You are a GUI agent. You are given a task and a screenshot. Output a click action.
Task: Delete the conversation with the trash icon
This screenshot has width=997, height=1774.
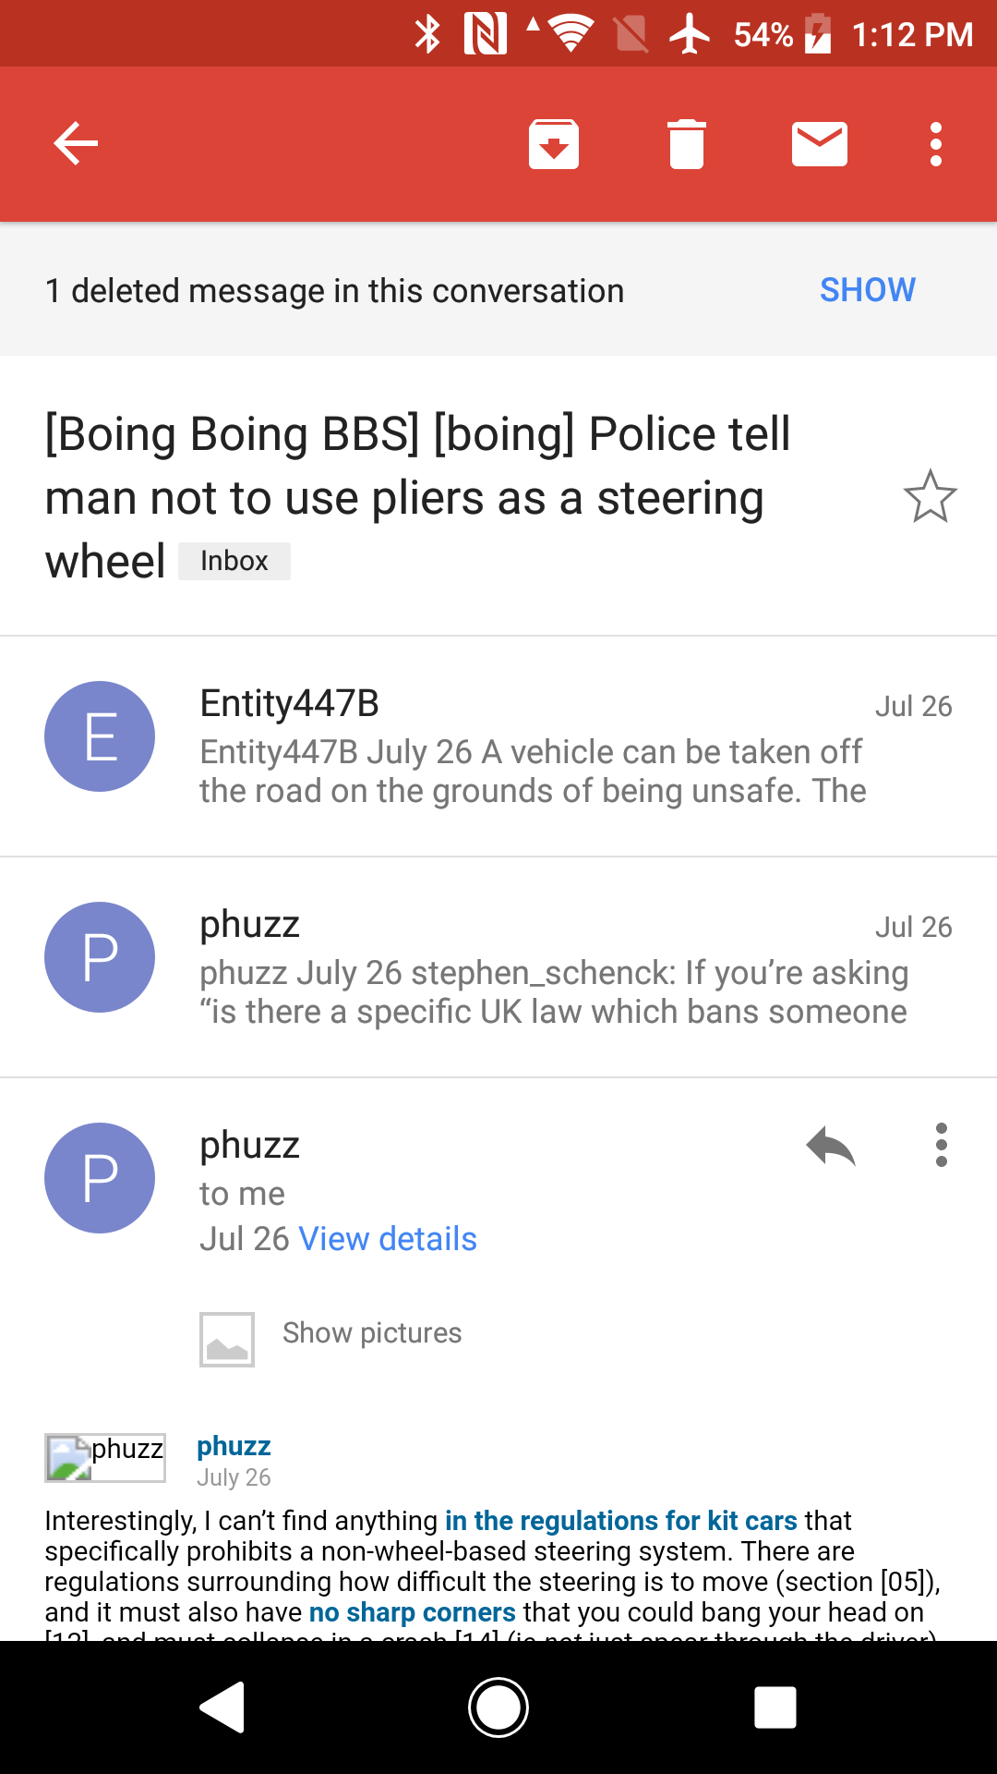pyautogui.click(x=687, y=144)
